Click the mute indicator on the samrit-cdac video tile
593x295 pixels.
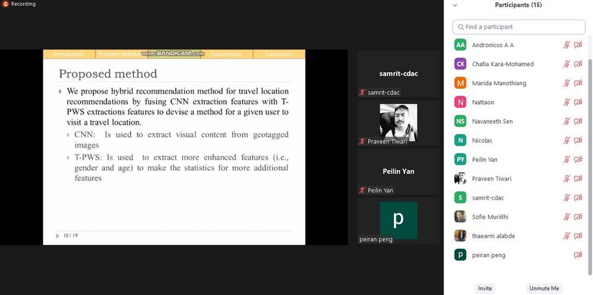[362, 93]
